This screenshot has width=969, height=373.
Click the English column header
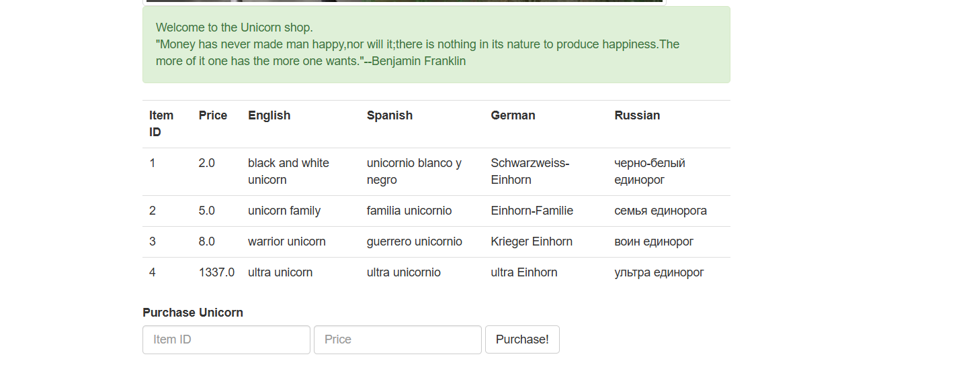coord(269,115)
